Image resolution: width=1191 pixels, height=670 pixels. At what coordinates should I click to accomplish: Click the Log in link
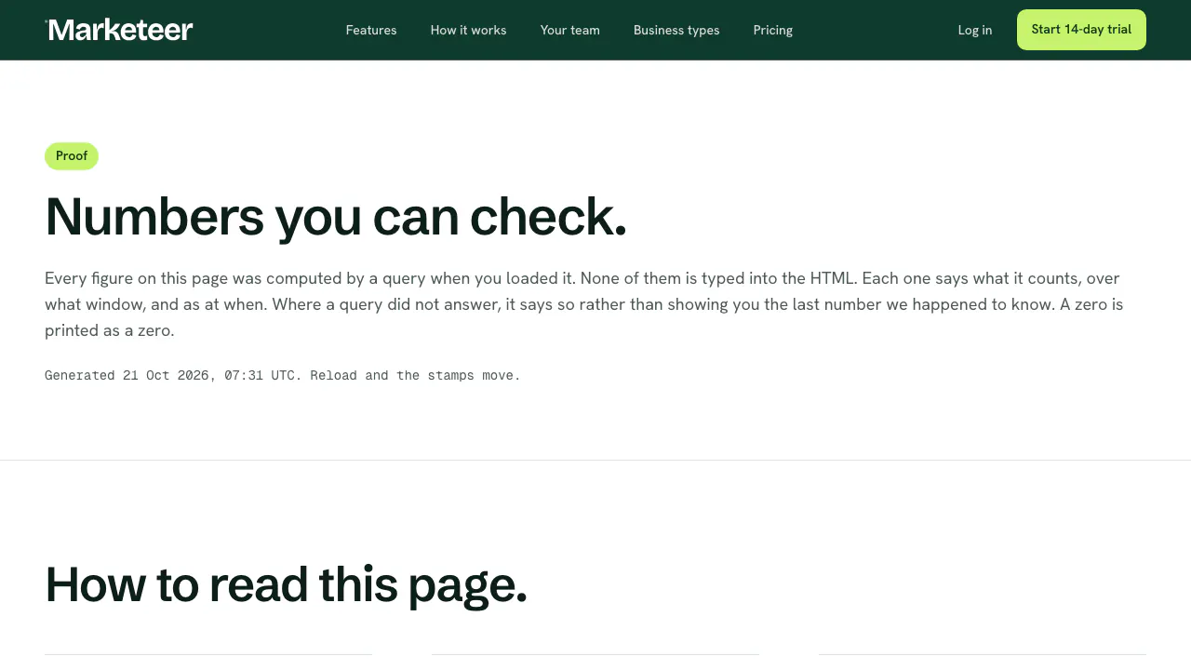click(975, 30)
